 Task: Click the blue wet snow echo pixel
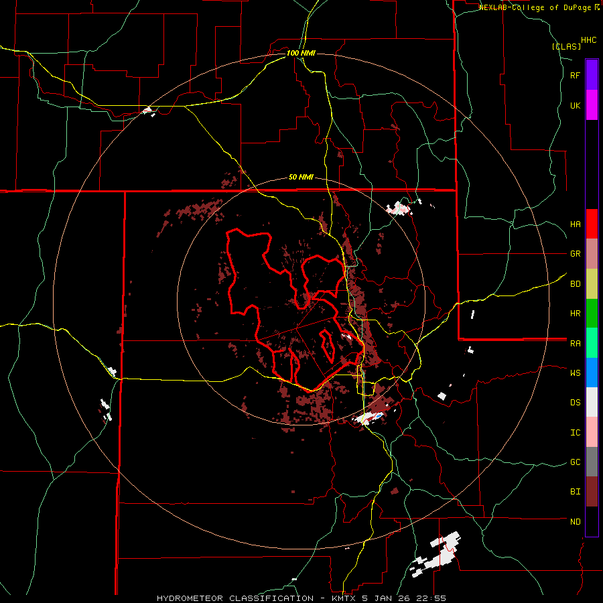click(x=378, y=415)
